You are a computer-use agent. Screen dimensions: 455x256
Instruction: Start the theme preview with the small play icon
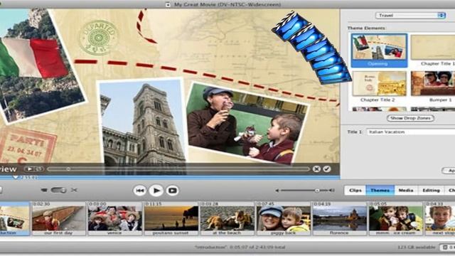30,169
